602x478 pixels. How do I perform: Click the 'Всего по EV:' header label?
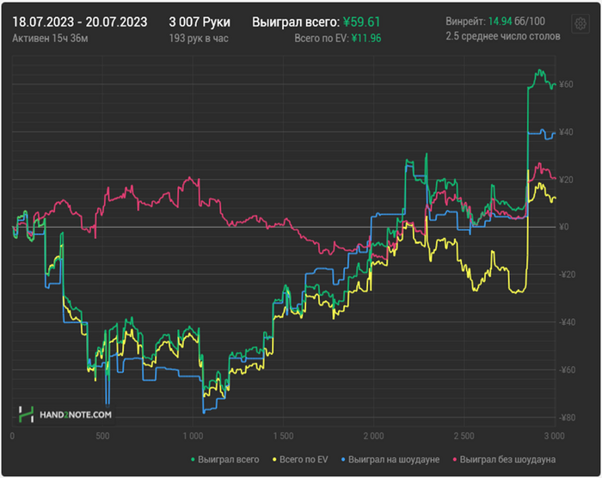(x=322, y=39)
